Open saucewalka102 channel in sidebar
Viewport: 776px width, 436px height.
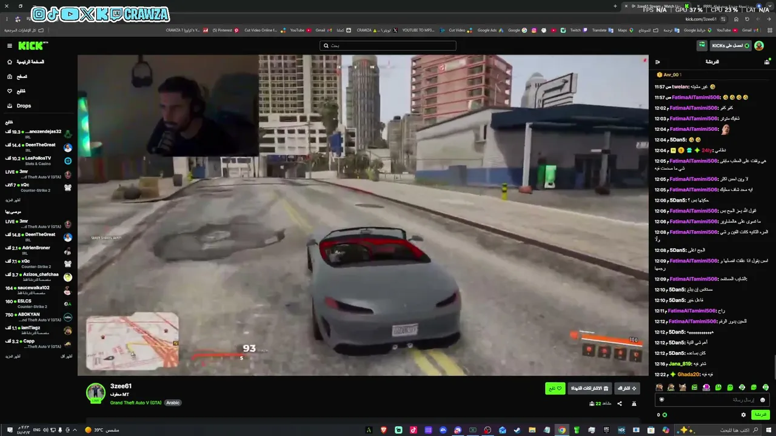click(x=39, y=290)
